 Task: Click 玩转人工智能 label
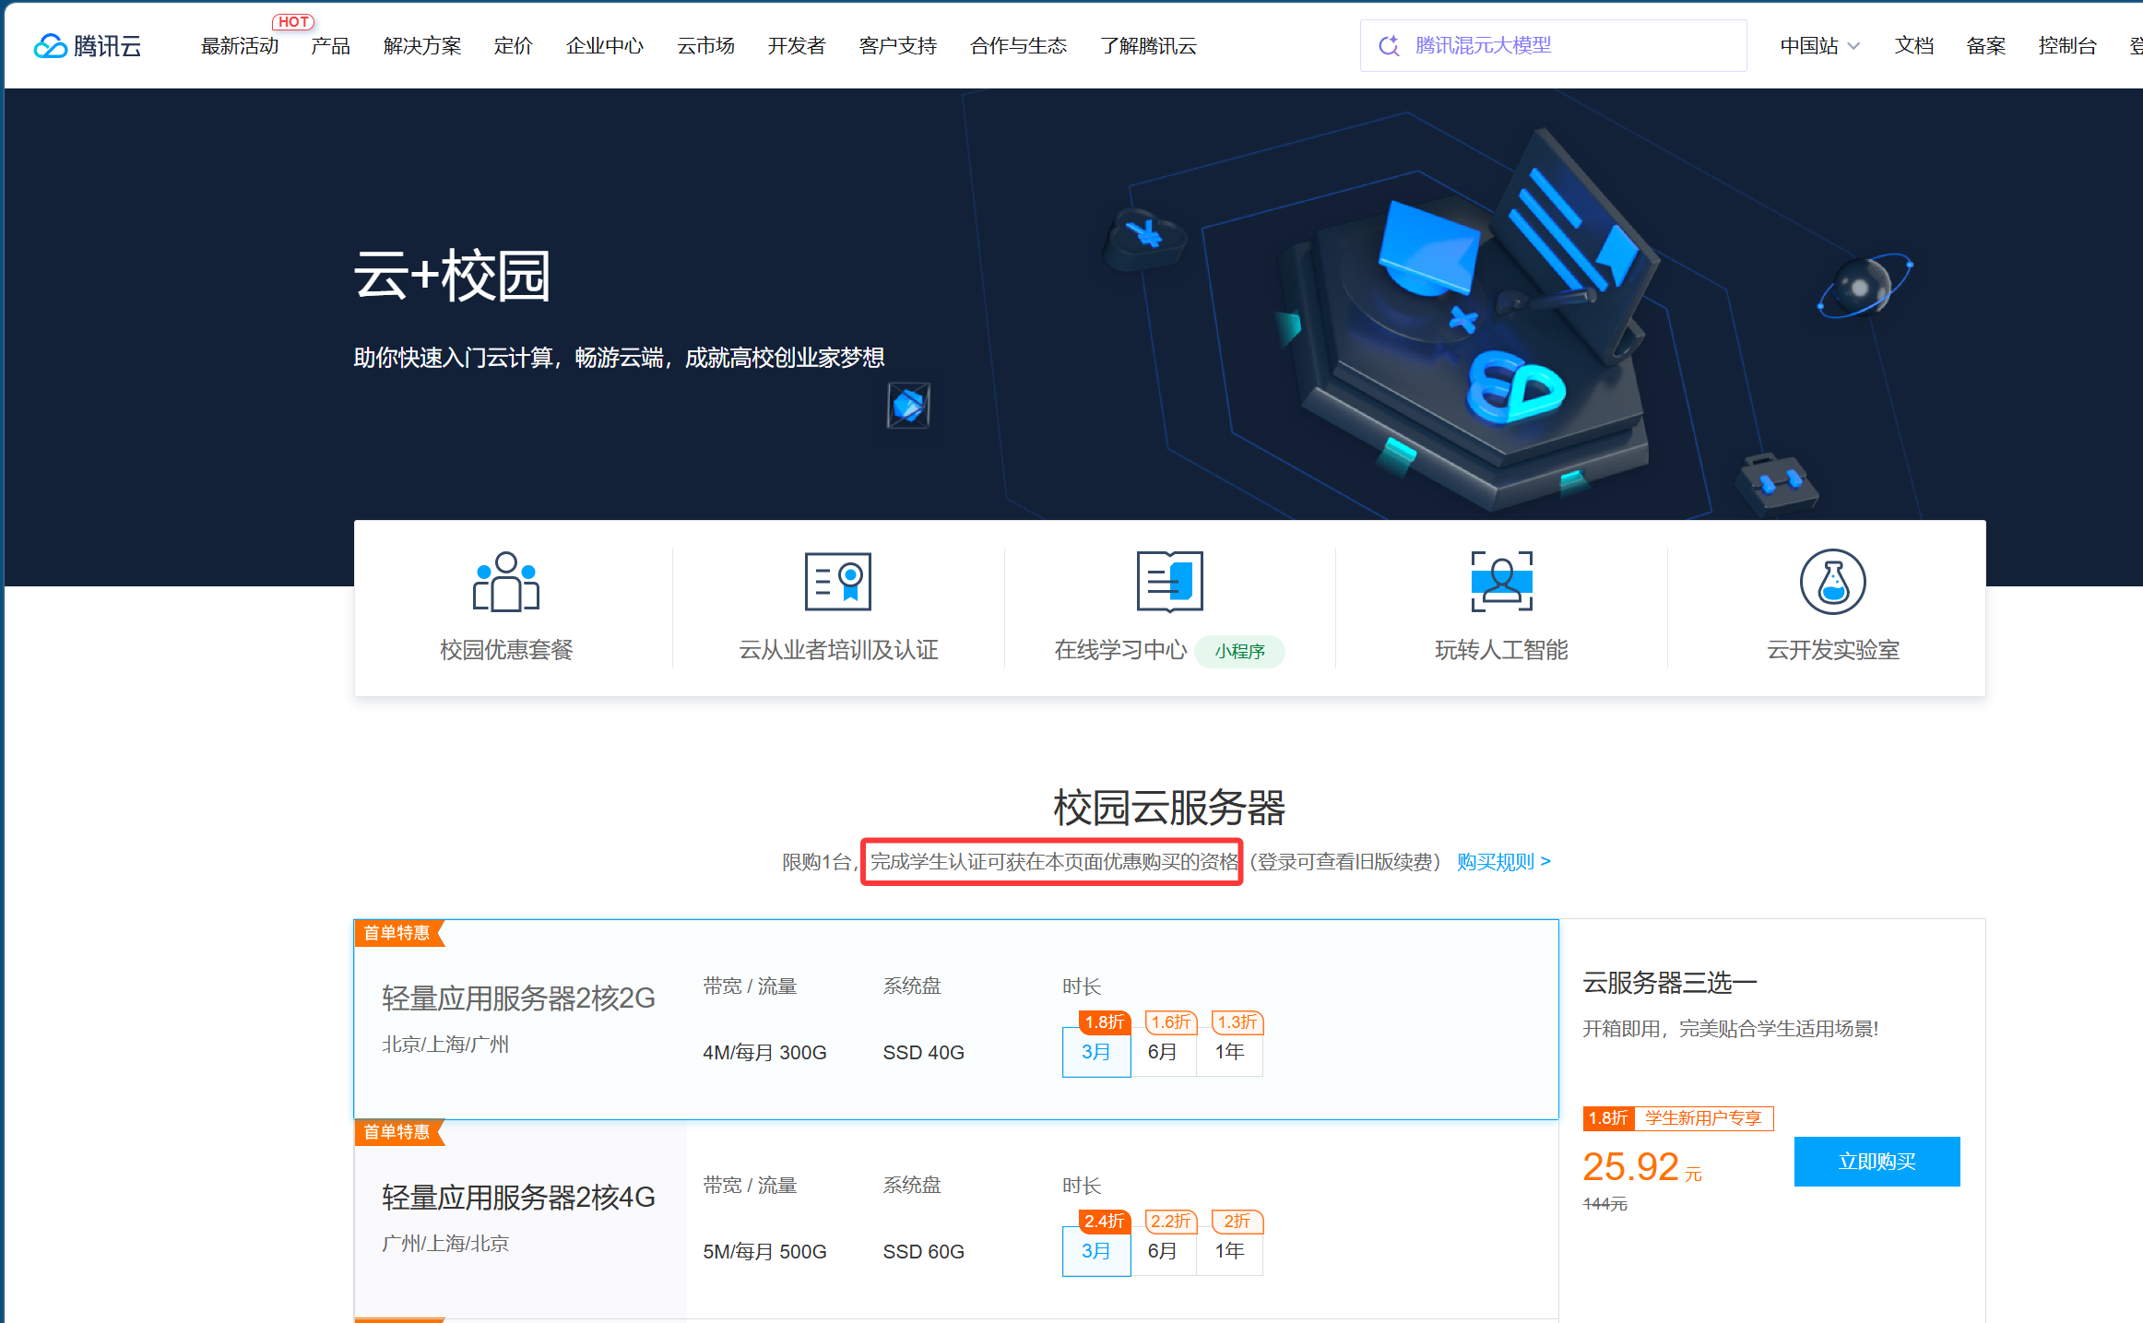click(x=1501, y=650)
